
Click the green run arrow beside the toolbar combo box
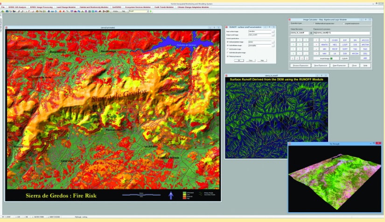coord(150,11)
